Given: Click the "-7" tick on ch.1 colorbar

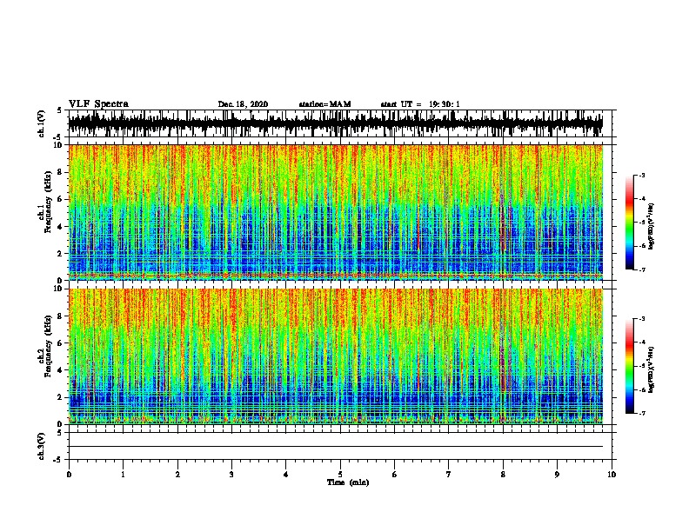Looking at the screenshot, I should pos(641,269).
